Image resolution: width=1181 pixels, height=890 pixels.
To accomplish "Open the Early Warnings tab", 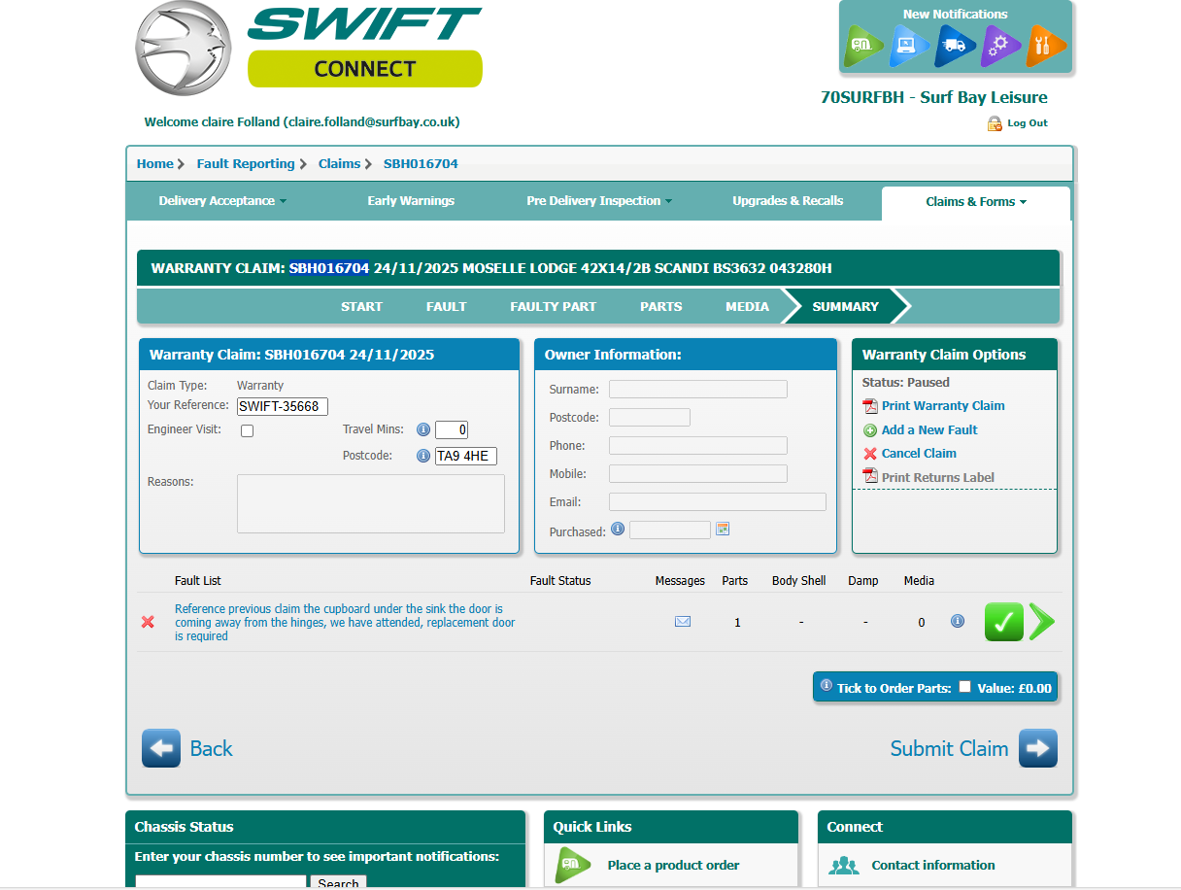I will [411, 201].
